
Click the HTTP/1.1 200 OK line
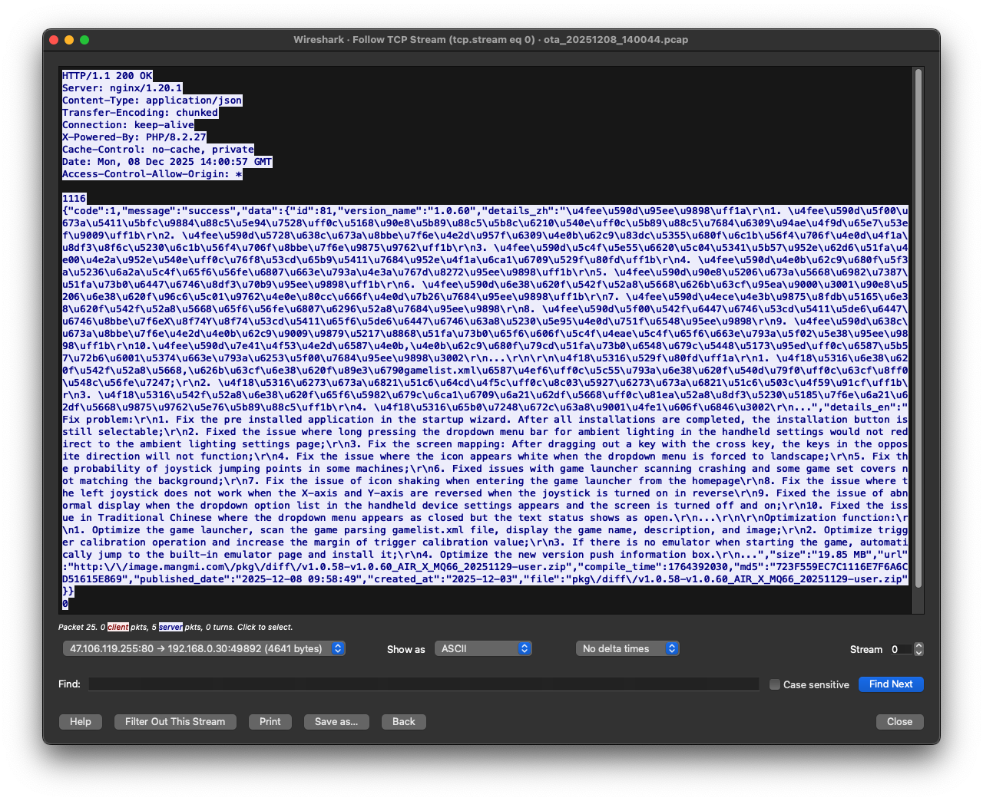[108, 76]
